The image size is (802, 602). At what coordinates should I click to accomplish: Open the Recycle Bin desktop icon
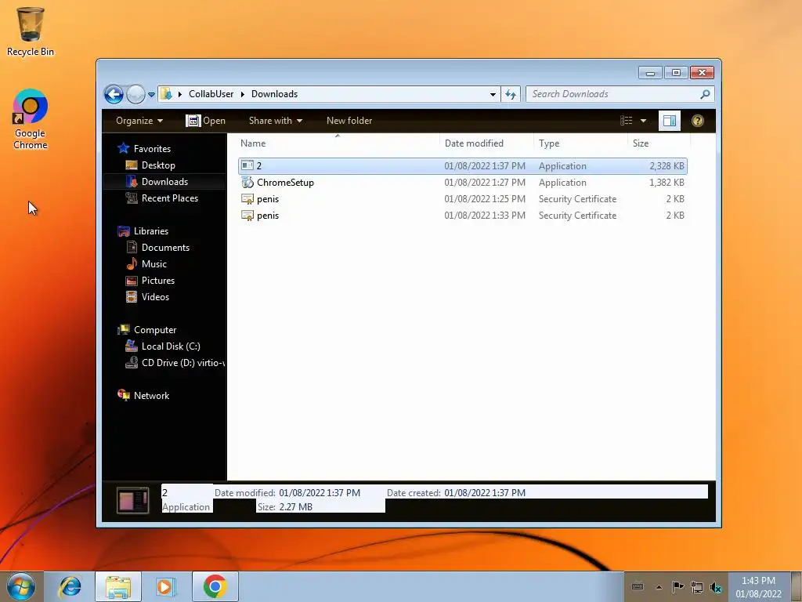pyautogui.click(x=31, y=31)
